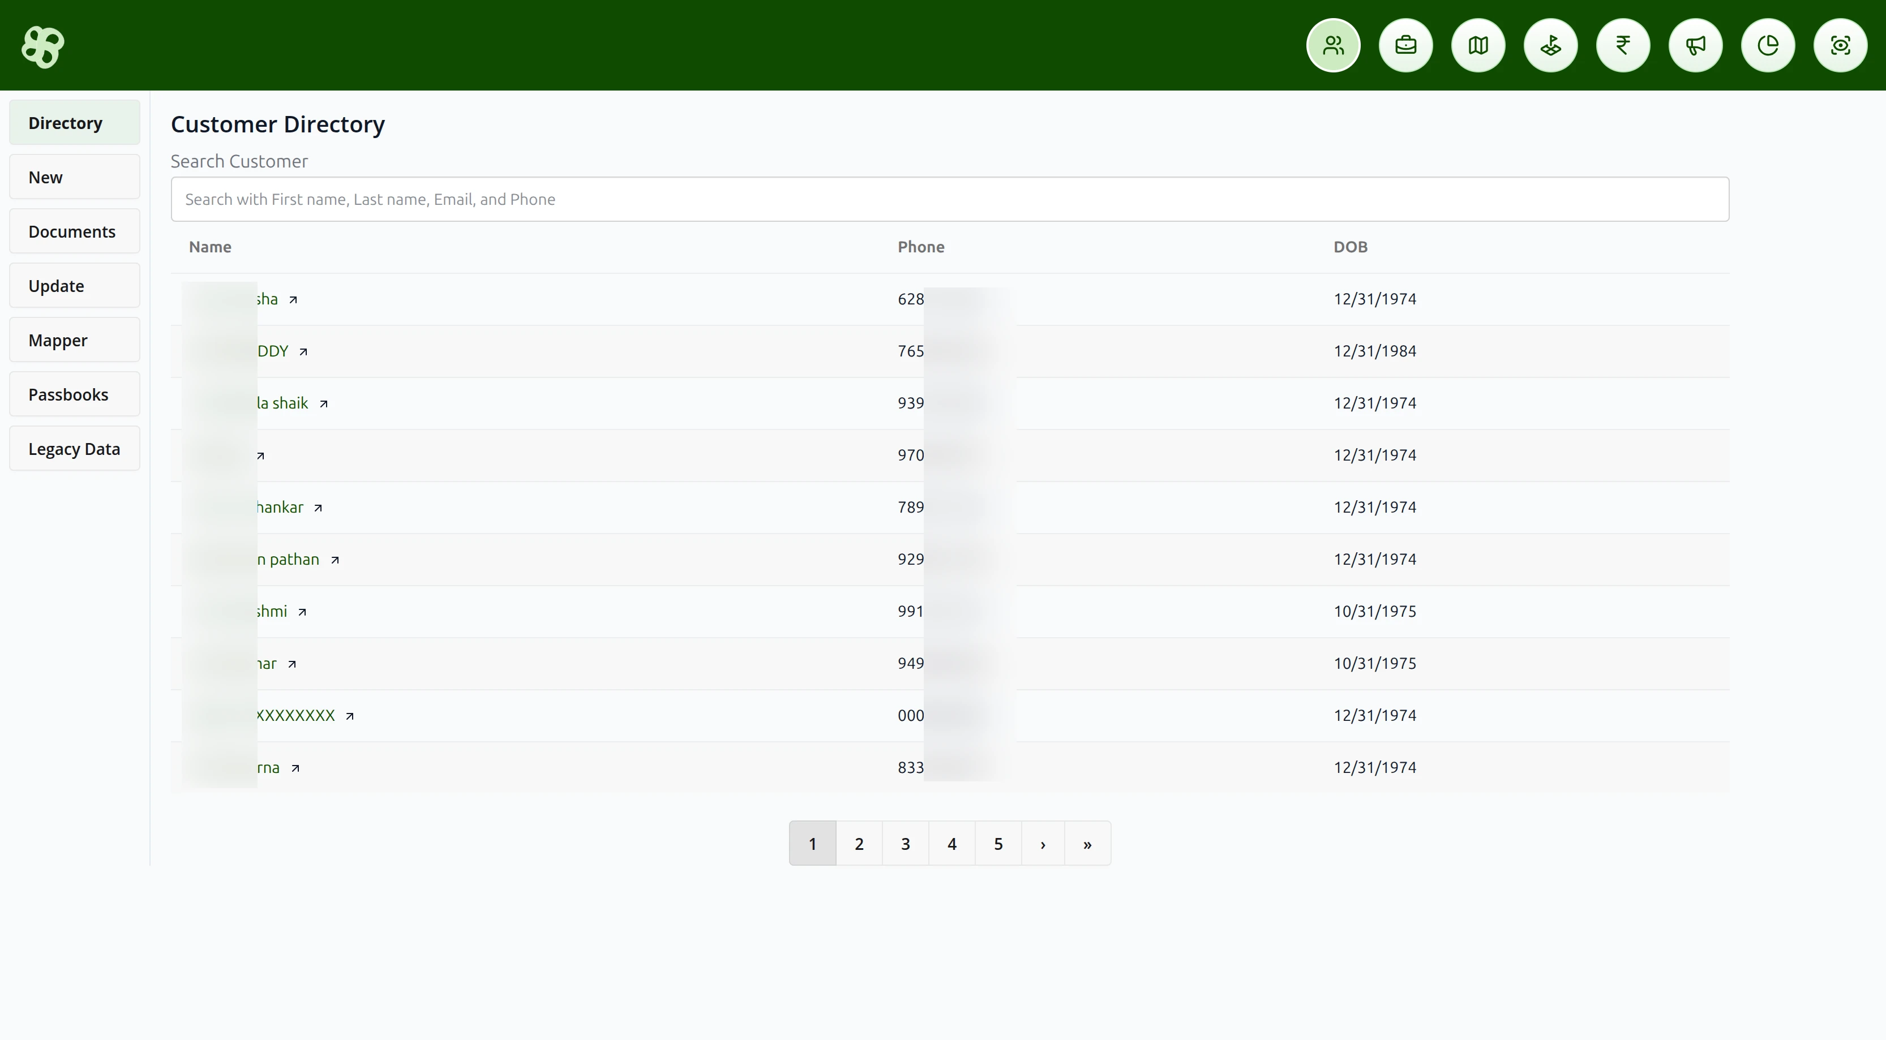The image size is (1886, 1040).
Task: Select the briefcase icon in the top bar
Action: pos(1405,45)
